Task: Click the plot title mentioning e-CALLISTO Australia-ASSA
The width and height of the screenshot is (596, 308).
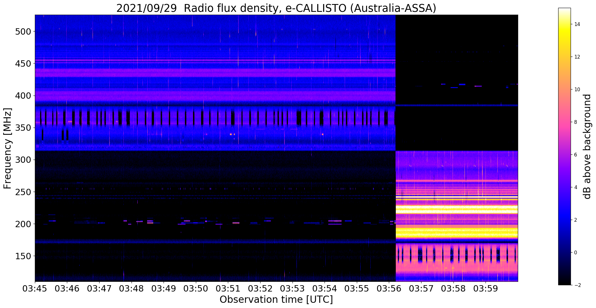Action: pos(276,8)
